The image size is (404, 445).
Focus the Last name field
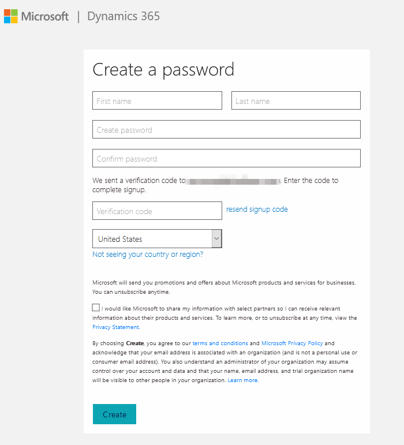pyautogui.click(x=296, y=100)
